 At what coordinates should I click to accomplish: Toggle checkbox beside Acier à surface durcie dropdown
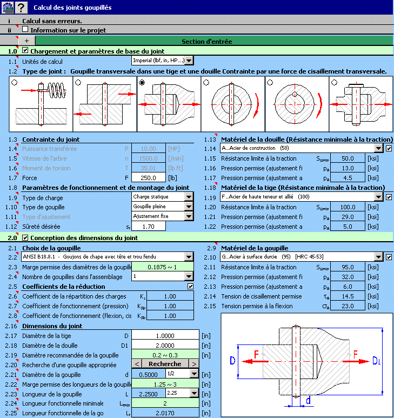point(389,257)
